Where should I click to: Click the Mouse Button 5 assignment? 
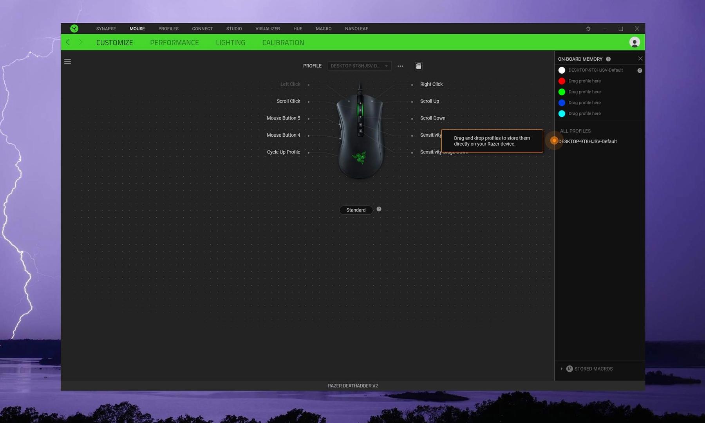(283, 118)
